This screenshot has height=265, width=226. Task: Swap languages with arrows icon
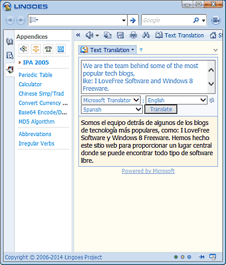tap(211, 100)
